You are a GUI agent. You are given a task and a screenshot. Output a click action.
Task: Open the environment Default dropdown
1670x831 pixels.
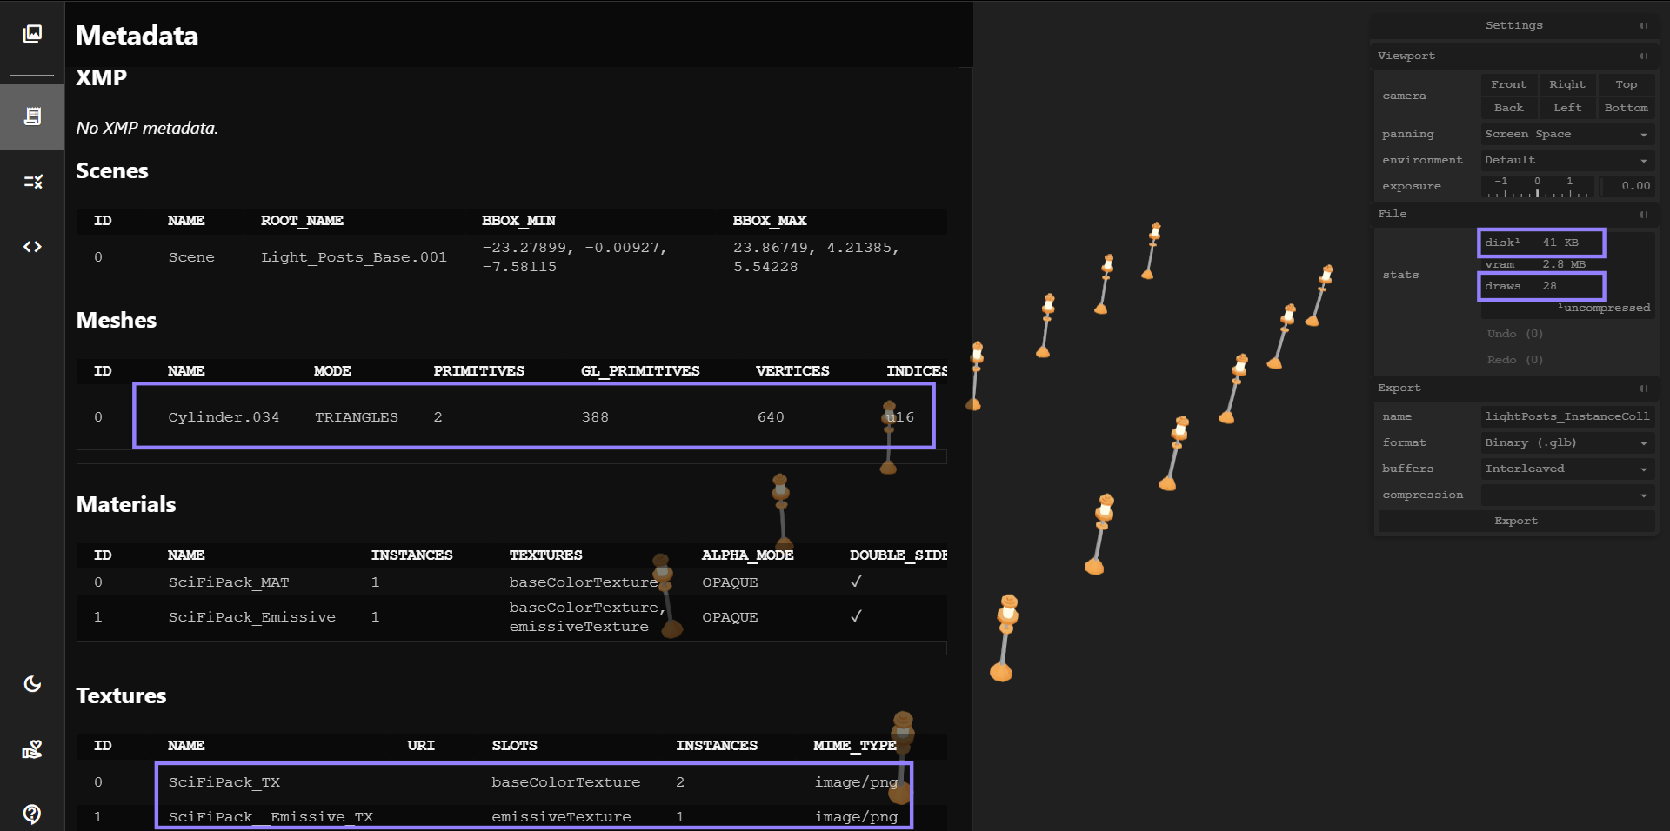(1566, 161)
